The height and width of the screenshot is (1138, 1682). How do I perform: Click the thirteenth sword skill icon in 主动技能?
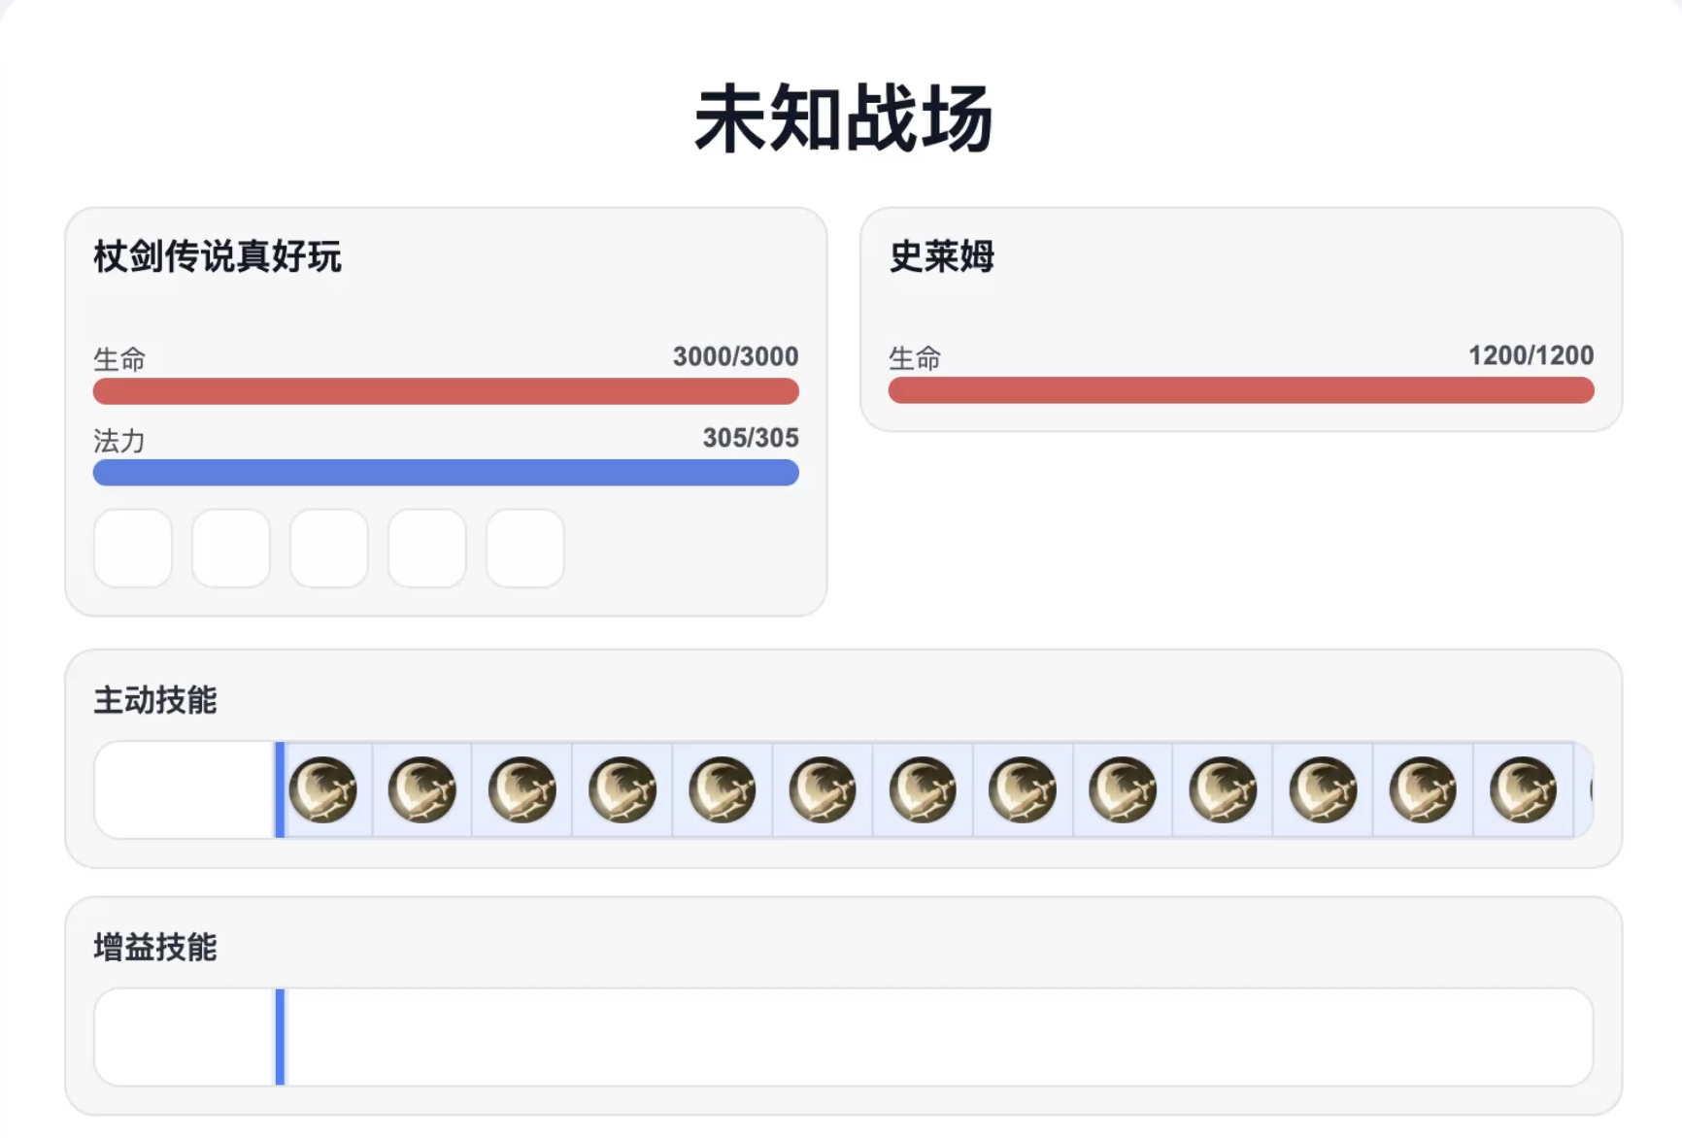point(1523,789)
